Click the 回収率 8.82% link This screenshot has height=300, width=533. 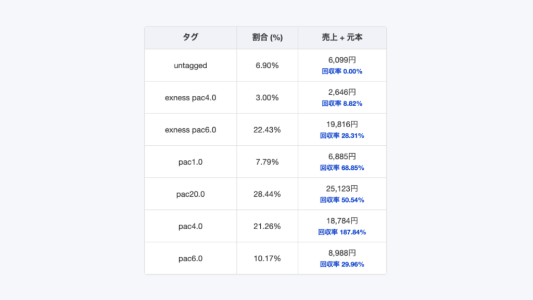tap(342, 104)
